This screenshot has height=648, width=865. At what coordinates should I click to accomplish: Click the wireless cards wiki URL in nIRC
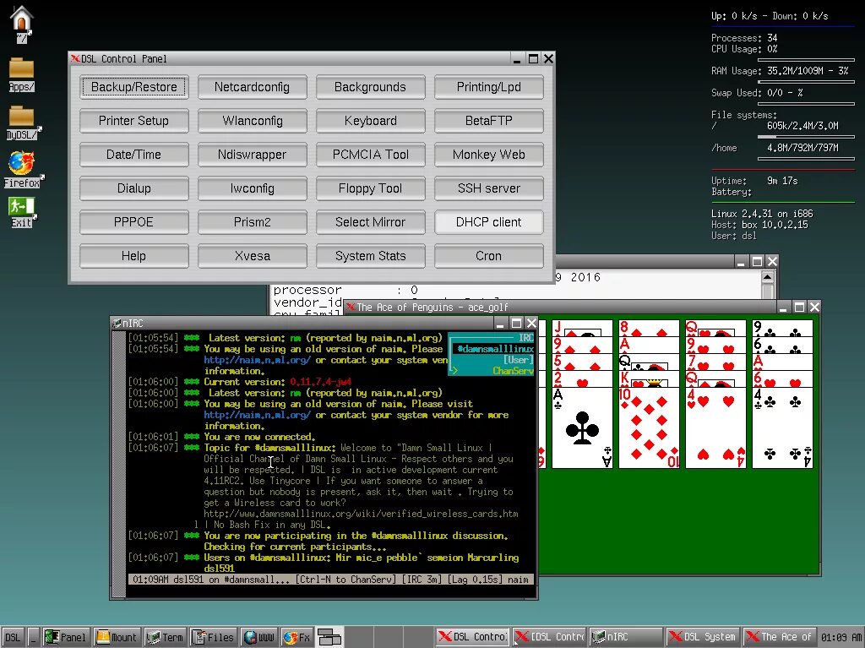pyautogui.click(x=361, y=514)
